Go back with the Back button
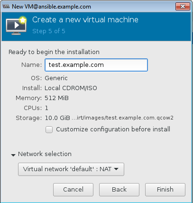Image resolution: width=193 pixels, height=203 pixels. (x=119, y=190)
